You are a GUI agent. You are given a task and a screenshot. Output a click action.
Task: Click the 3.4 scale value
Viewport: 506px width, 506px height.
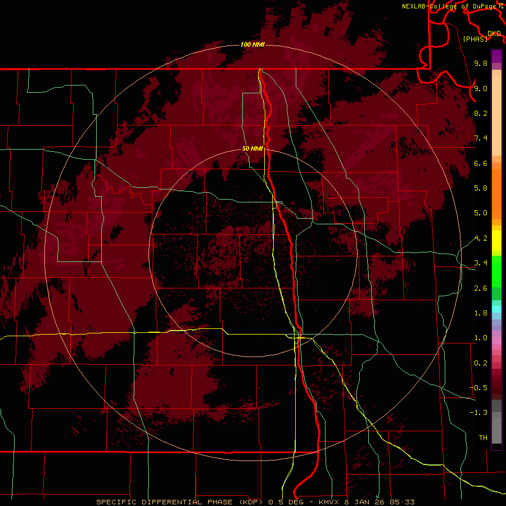point(481,263)
